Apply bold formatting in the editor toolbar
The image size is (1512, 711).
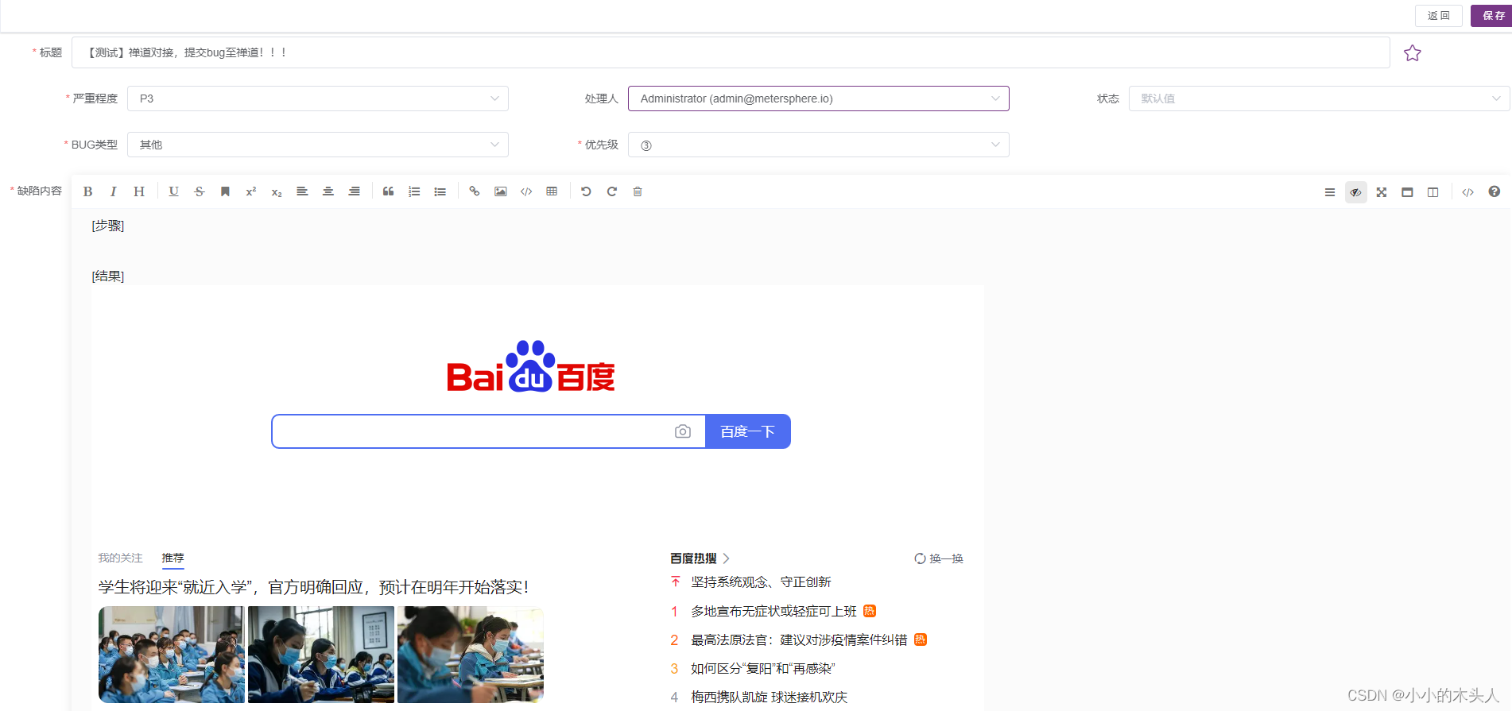click(x=88, y=191)
